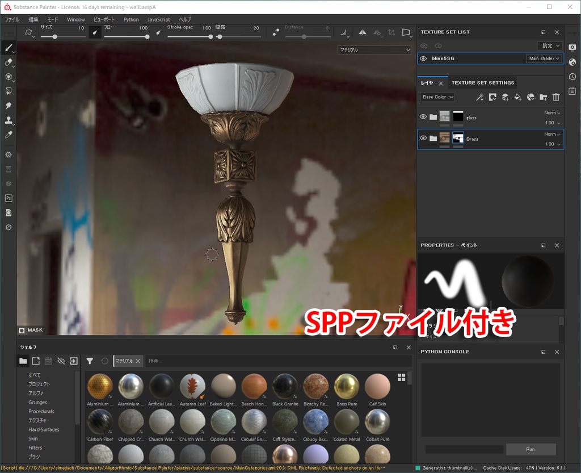
Task: Add effect with the magic wand icon
Action: 480,97
